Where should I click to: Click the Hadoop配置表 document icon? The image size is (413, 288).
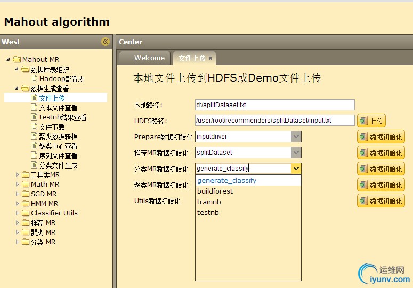[34, 78]
